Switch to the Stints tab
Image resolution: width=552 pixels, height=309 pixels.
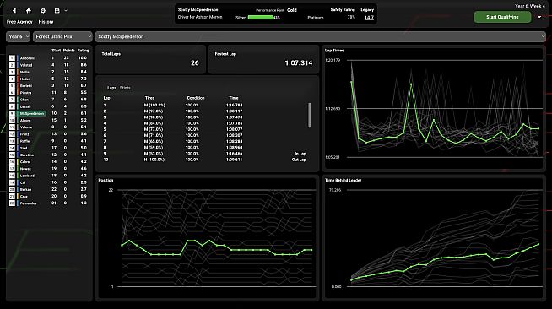tap(125, 88)
